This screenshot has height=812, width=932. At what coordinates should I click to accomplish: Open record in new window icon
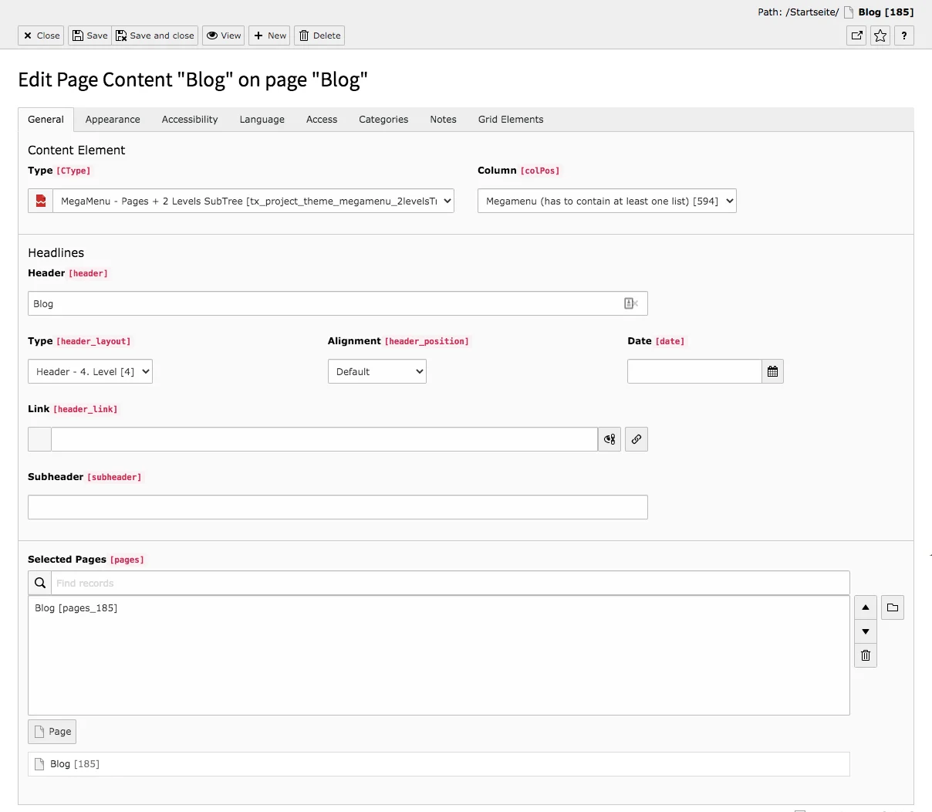tap(856, 36)
